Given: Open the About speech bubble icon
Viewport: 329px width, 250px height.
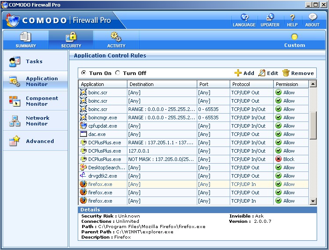Looking at the screenshot, I should click(312, 18).
